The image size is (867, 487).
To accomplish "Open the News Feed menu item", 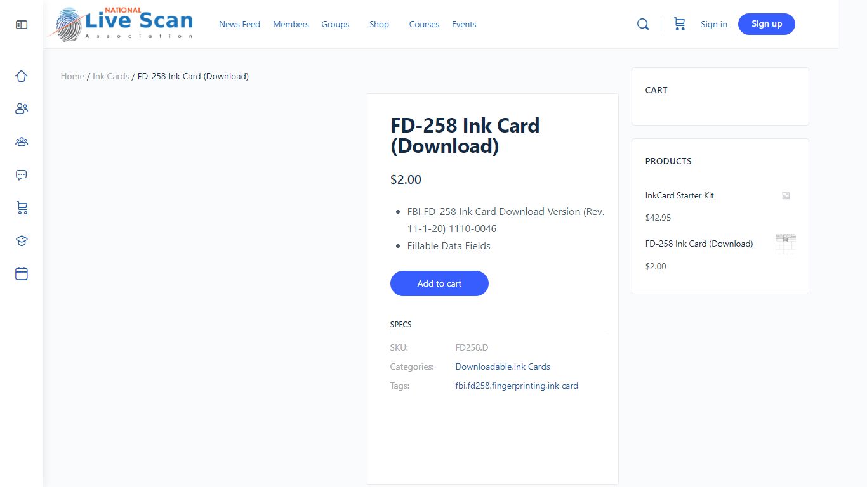I will tap(239, 24).
